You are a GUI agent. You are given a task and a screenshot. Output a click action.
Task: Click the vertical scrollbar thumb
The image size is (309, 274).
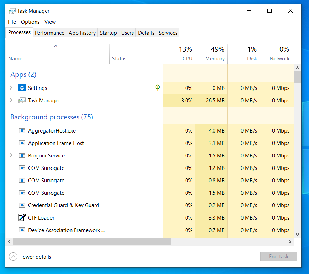297,77
